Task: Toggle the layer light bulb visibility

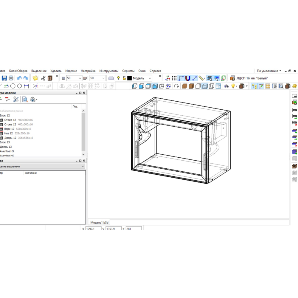Action: coord(118,78)
